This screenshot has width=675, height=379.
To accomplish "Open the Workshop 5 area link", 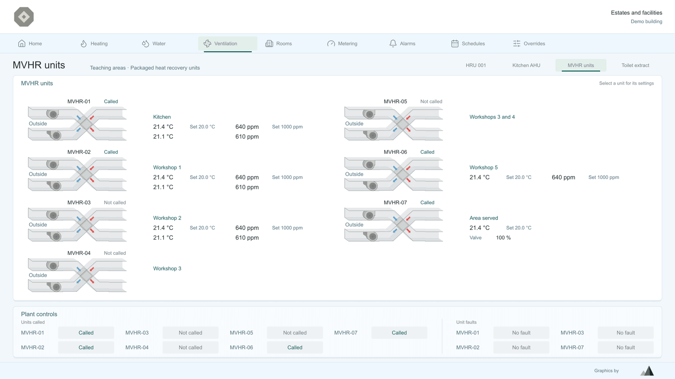I will point(483,168).
